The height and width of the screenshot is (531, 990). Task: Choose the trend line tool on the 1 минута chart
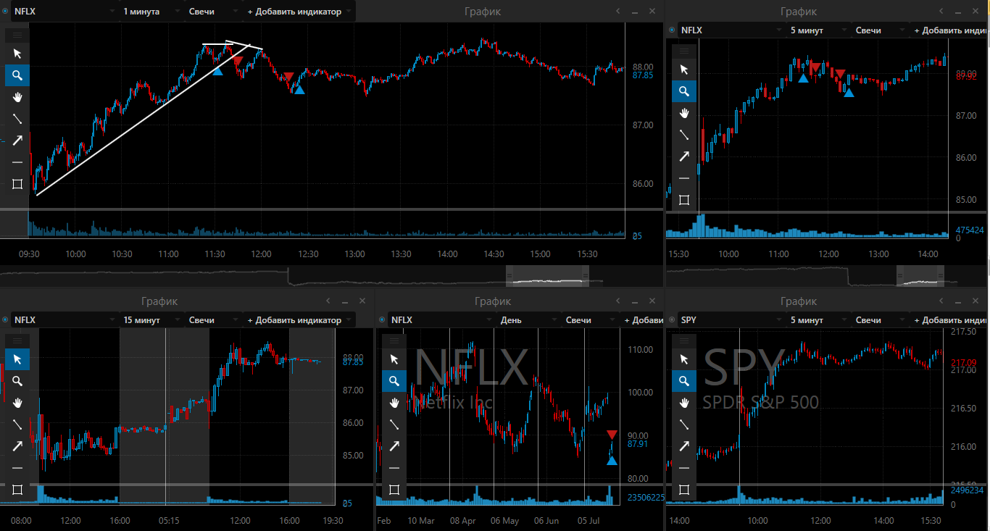click(x=17, y=119)
